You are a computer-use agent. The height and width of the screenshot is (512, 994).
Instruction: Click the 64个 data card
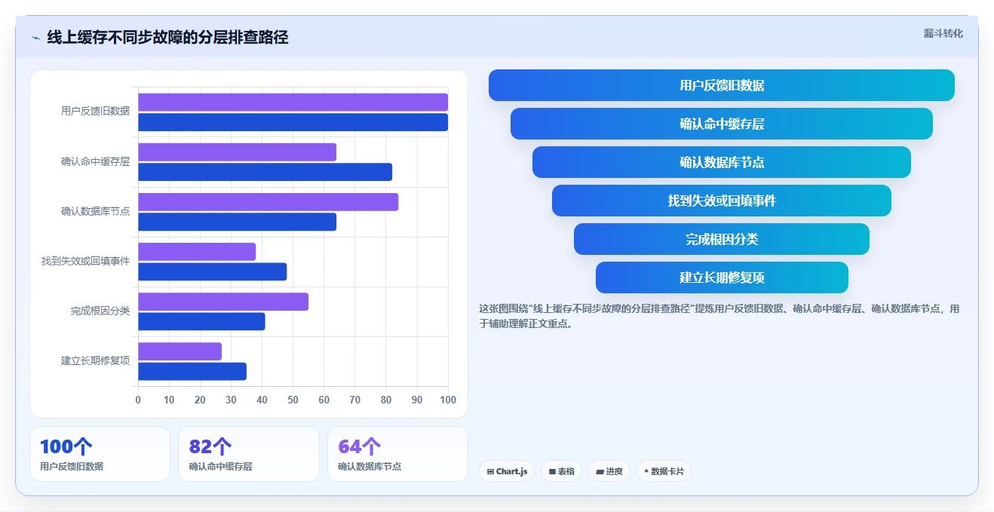(x=397, y=454)
